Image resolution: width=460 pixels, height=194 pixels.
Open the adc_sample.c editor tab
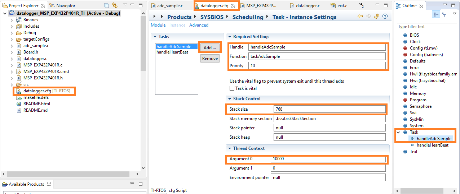point(169,6)
